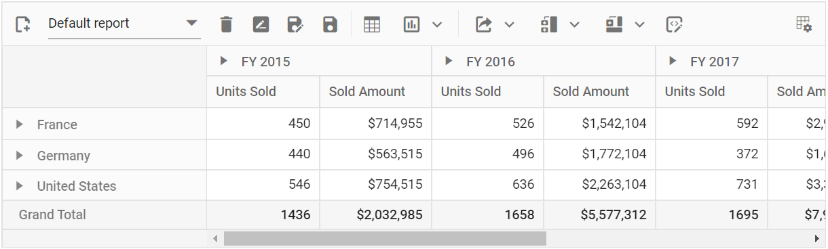Viewport: 828px width, 249px height.
Task: Click Germany FY 2017 units cell 372
Action: coord(711,154)
